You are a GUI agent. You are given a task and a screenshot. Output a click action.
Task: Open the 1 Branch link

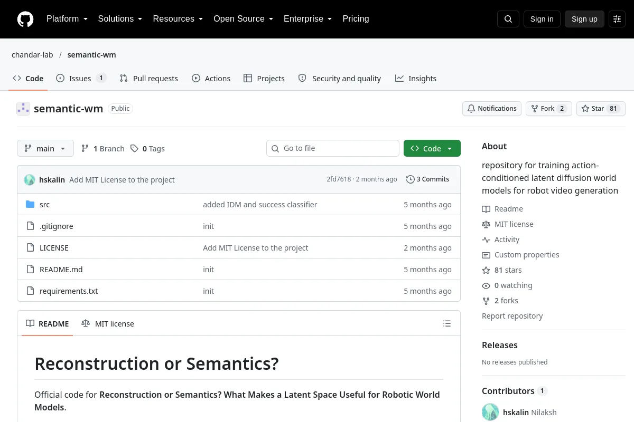point(103,149)
